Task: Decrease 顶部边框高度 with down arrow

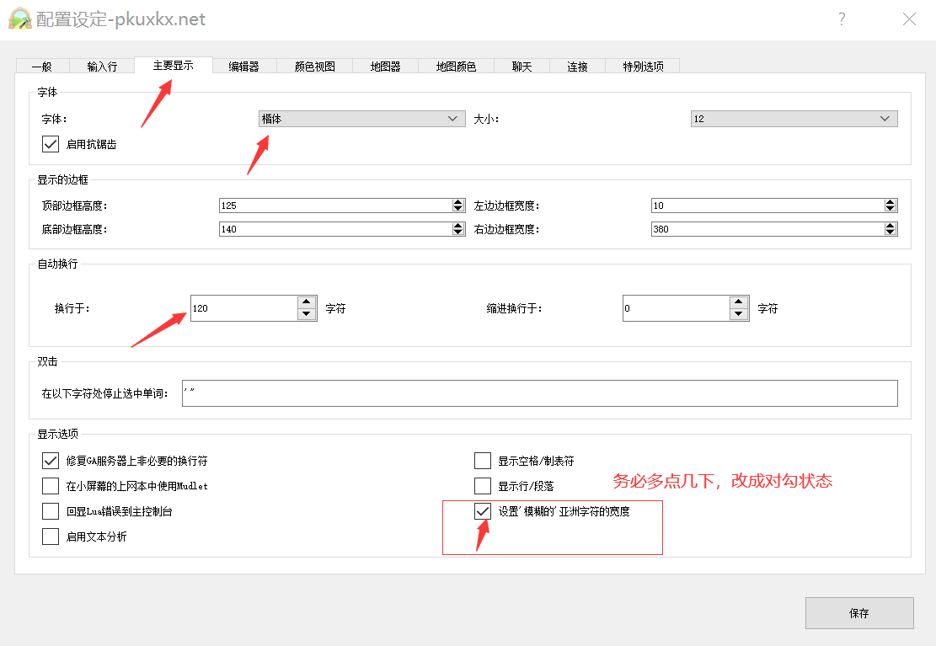Action: 458,209
